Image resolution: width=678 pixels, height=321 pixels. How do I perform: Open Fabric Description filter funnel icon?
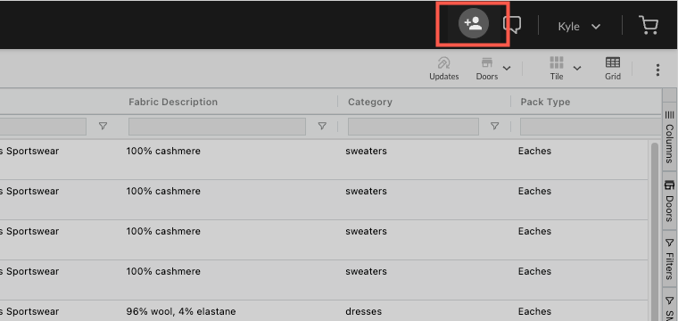tap(322, 126)
